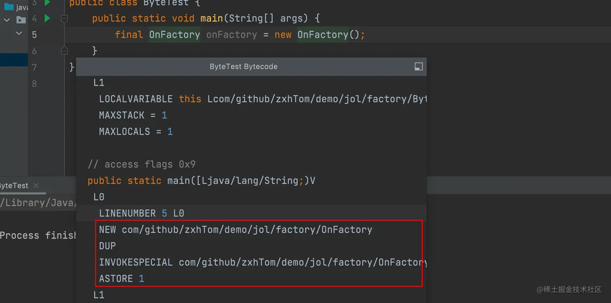
Task: Click the public static main bytecode signature
Action: click(201, 180)
